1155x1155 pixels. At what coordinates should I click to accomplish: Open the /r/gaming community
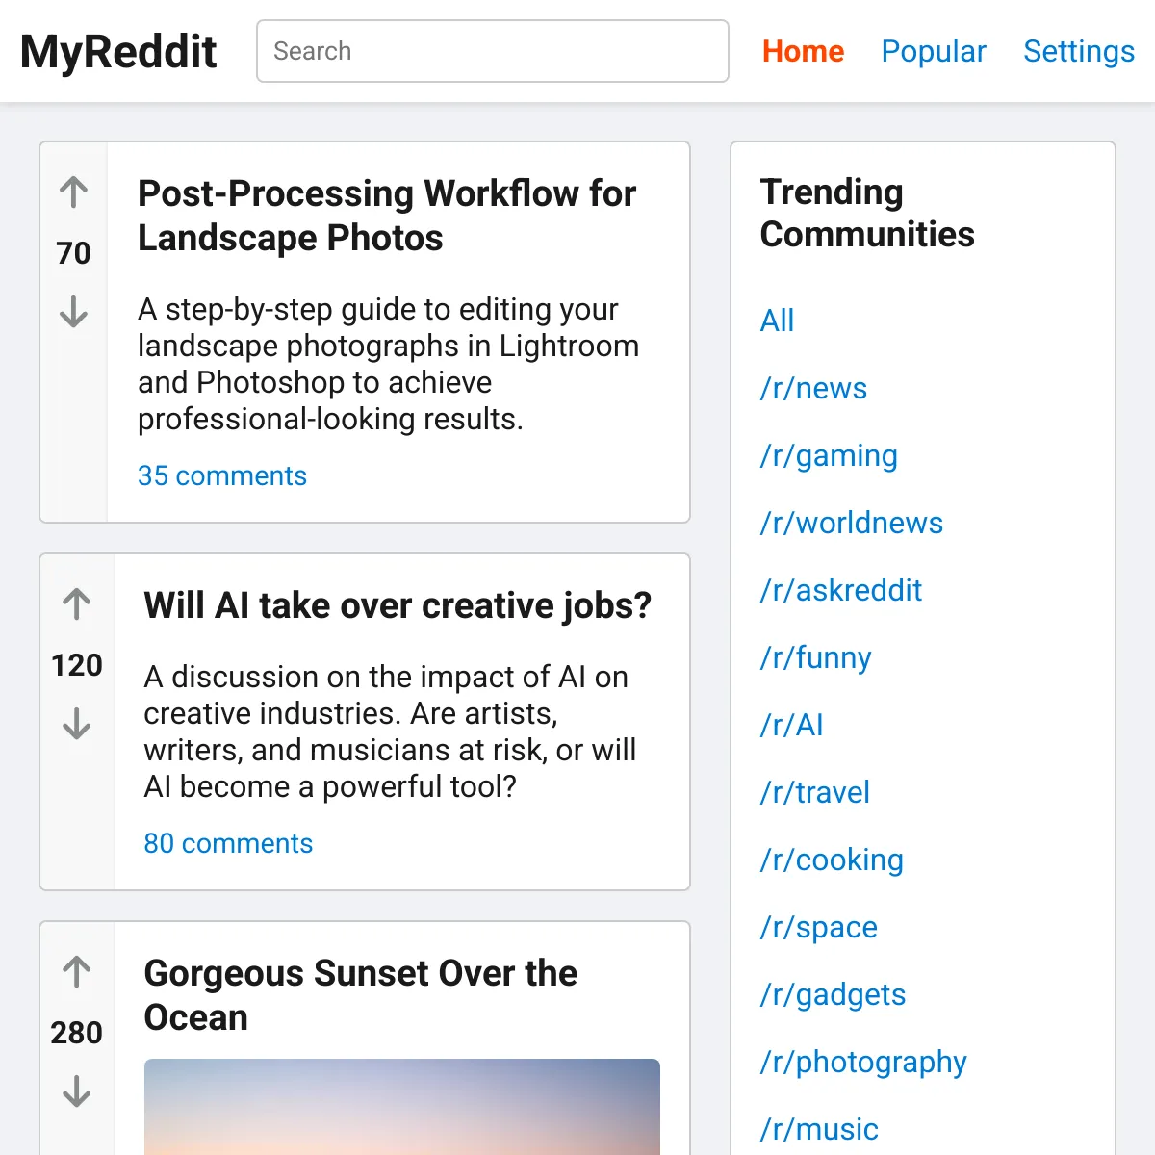tap(829, 455)
